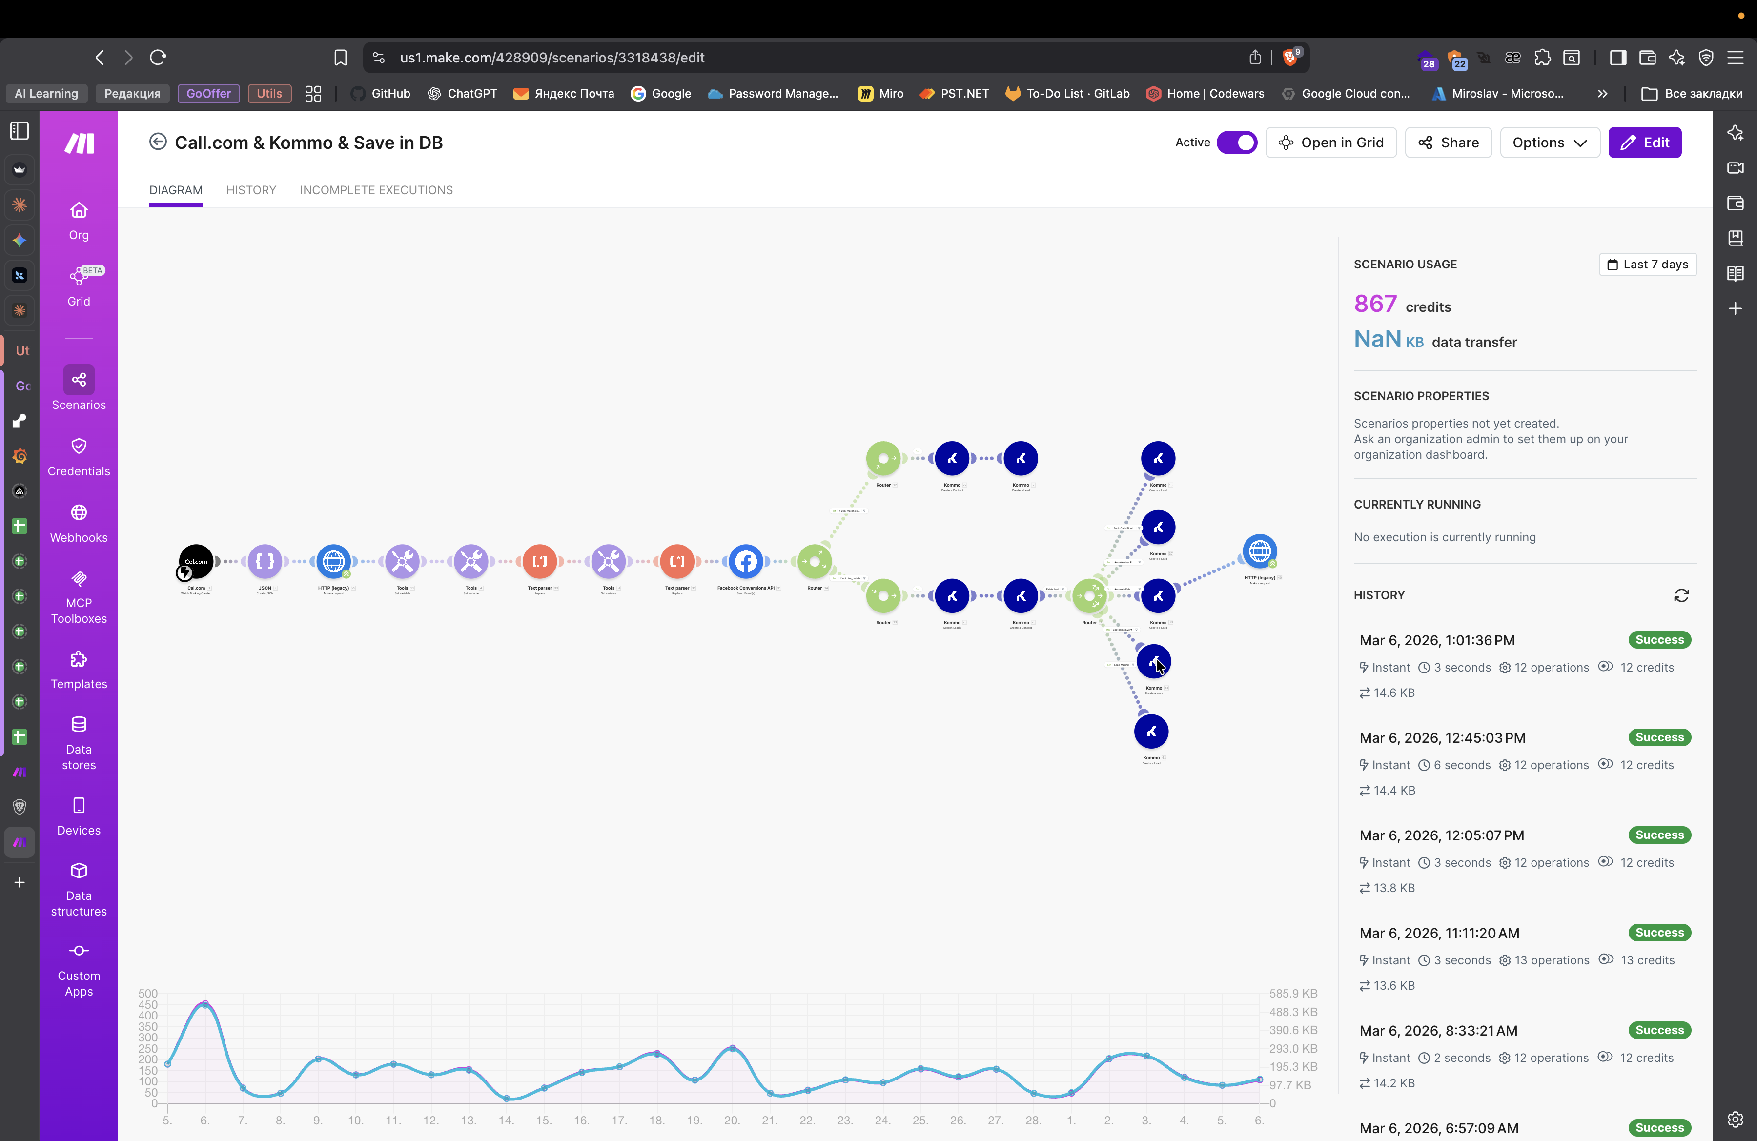Open Data stores page
Viewport: 1757px width, 1141px height.
point(78,742)
